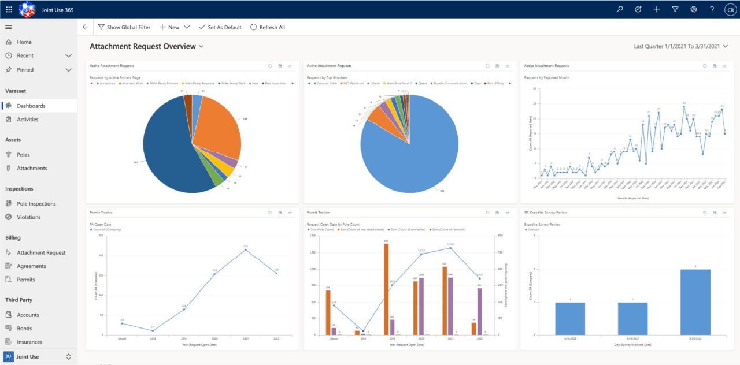Open global search from the top bar
Screen dimensions: 740x365
pyautogui.click(x=619, y=9)
